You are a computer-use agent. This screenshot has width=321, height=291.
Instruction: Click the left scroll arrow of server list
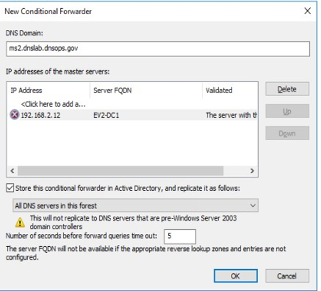[x=12, y=171]
